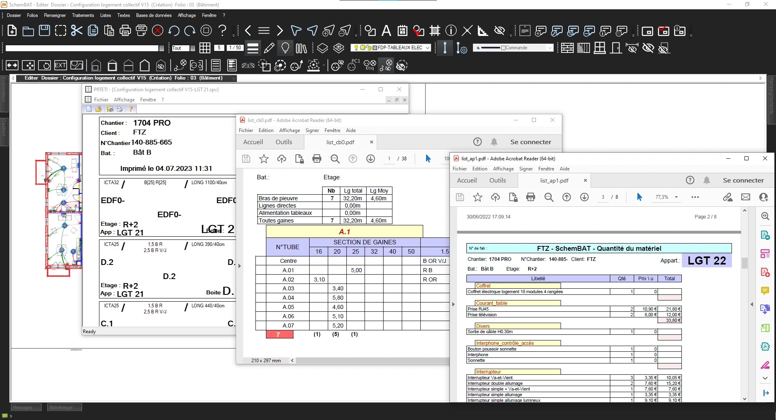Image resolution: width=776 pixels, height=420 pixels.
Task: Click the brick wall tool icon
Action: pyautogui.click(x=567, y=48)
